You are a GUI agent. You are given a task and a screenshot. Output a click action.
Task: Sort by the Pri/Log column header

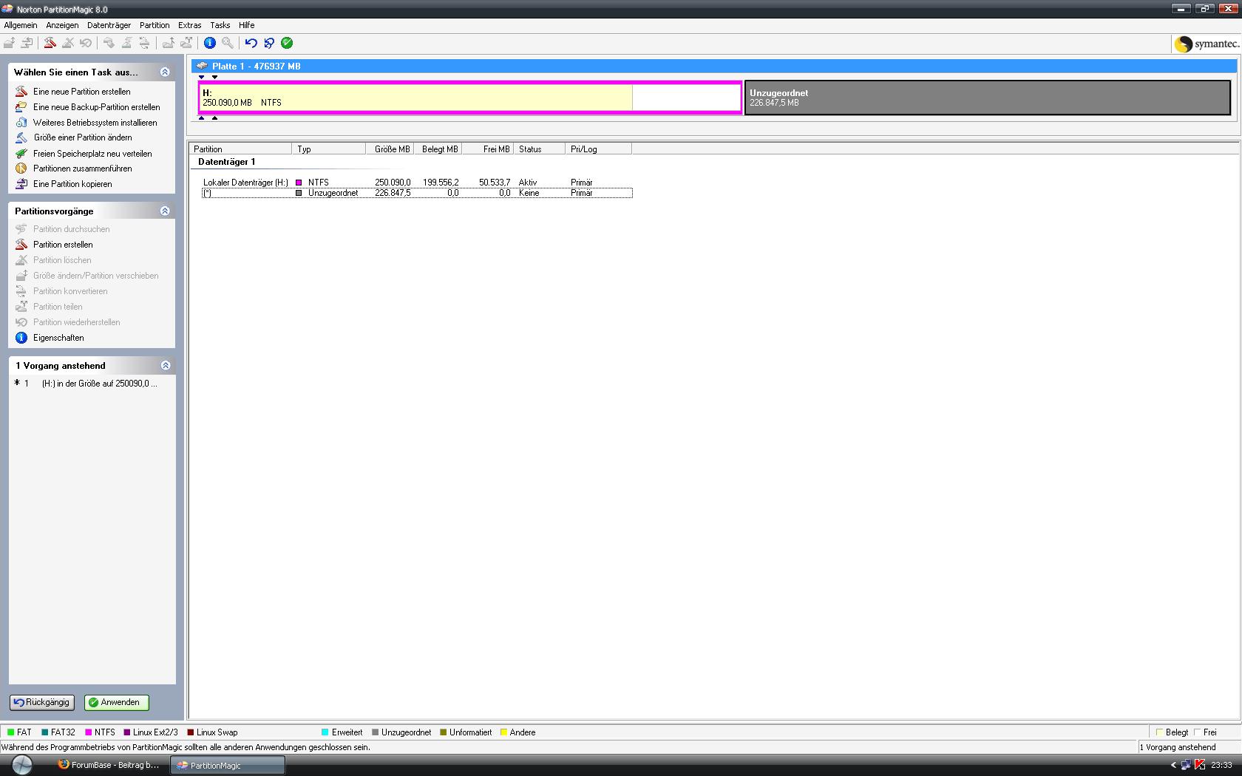tap(599, 149)
